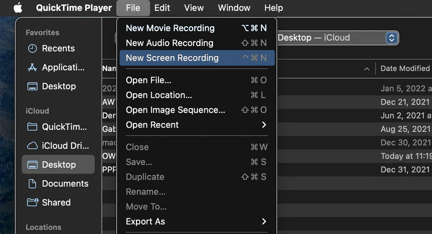Open the Shared sidebar item
The height and width of the screenshot is (234, 432).
pyautogui.click(x=58, y=202)
